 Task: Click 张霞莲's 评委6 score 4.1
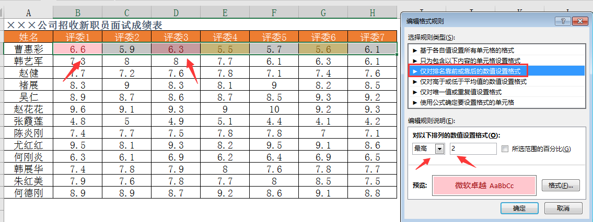[x=323, y=121]
